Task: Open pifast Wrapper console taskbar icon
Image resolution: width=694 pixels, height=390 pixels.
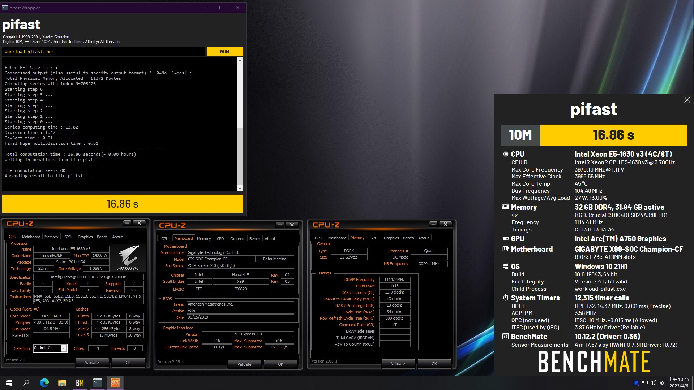Action: point(98,383)
